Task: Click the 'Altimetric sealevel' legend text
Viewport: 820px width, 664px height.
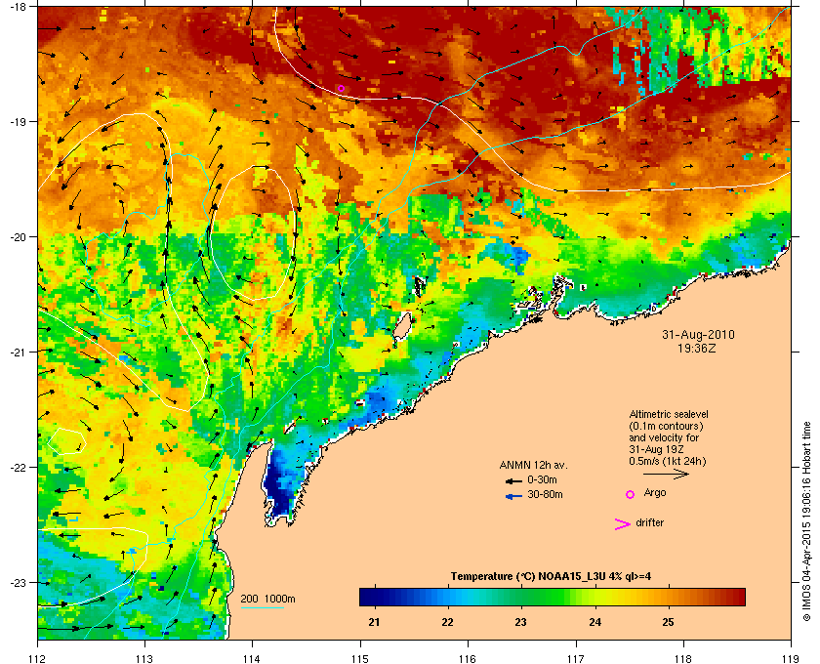Action: (669, 414)
